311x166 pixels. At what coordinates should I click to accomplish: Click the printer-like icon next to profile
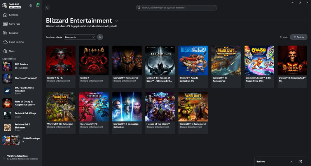[x=31, y=6]
